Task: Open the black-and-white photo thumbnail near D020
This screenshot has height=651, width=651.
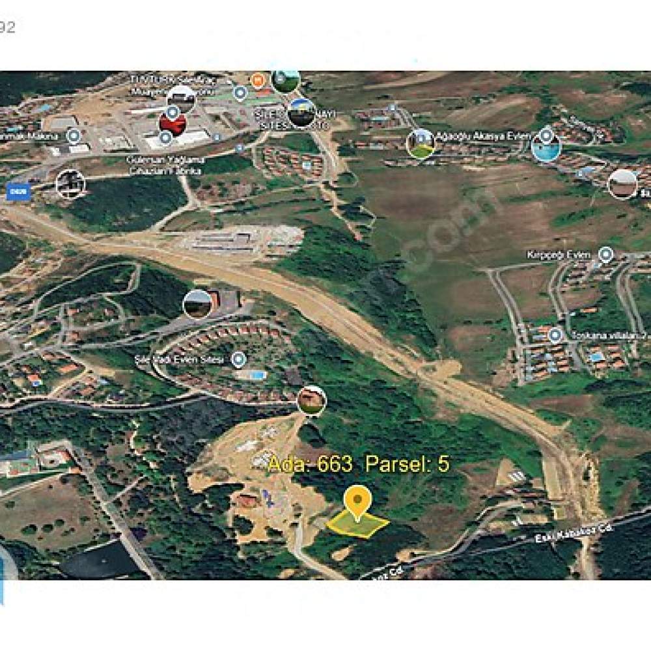Action: point(70,184)
